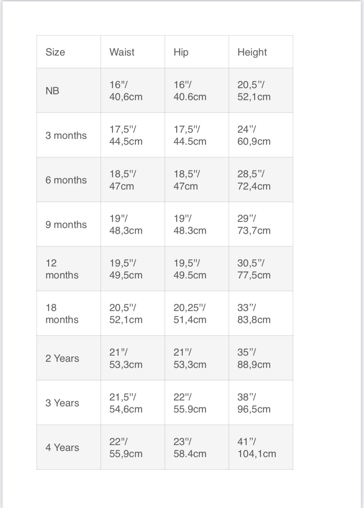
Task: Select the 3 months size label
Action: [66, 136]
